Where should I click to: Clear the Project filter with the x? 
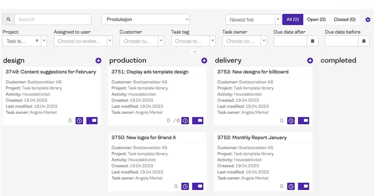[x=37, y=41]
